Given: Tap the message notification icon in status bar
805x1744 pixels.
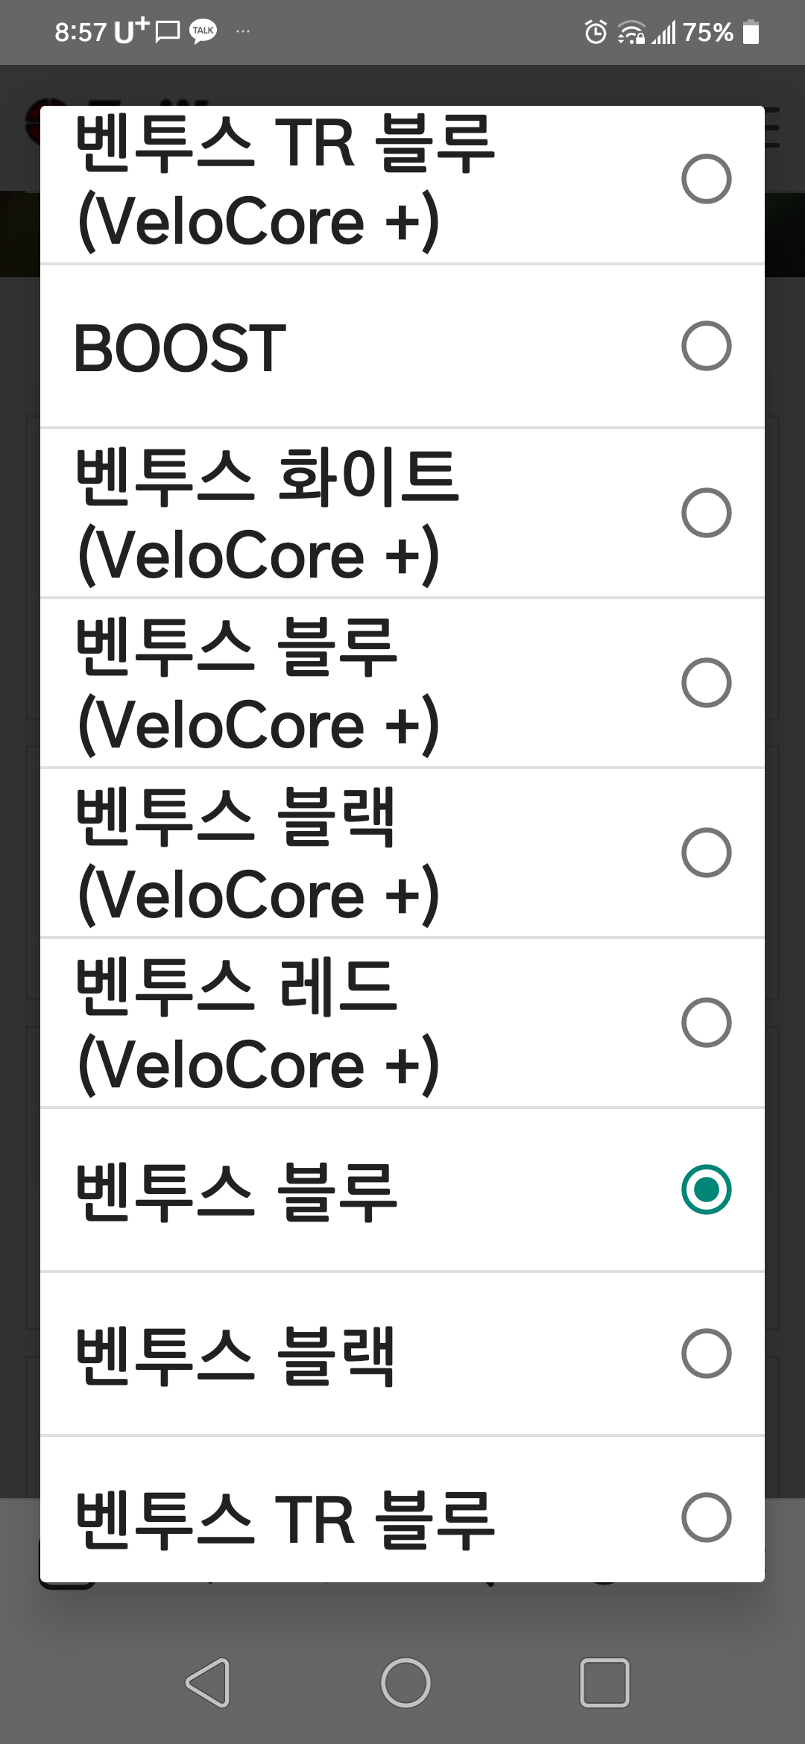Looking at the screenshot, I should (x=168, y=32).
